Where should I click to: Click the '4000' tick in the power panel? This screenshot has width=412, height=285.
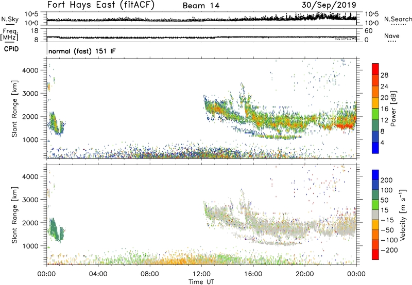[30, 70]
